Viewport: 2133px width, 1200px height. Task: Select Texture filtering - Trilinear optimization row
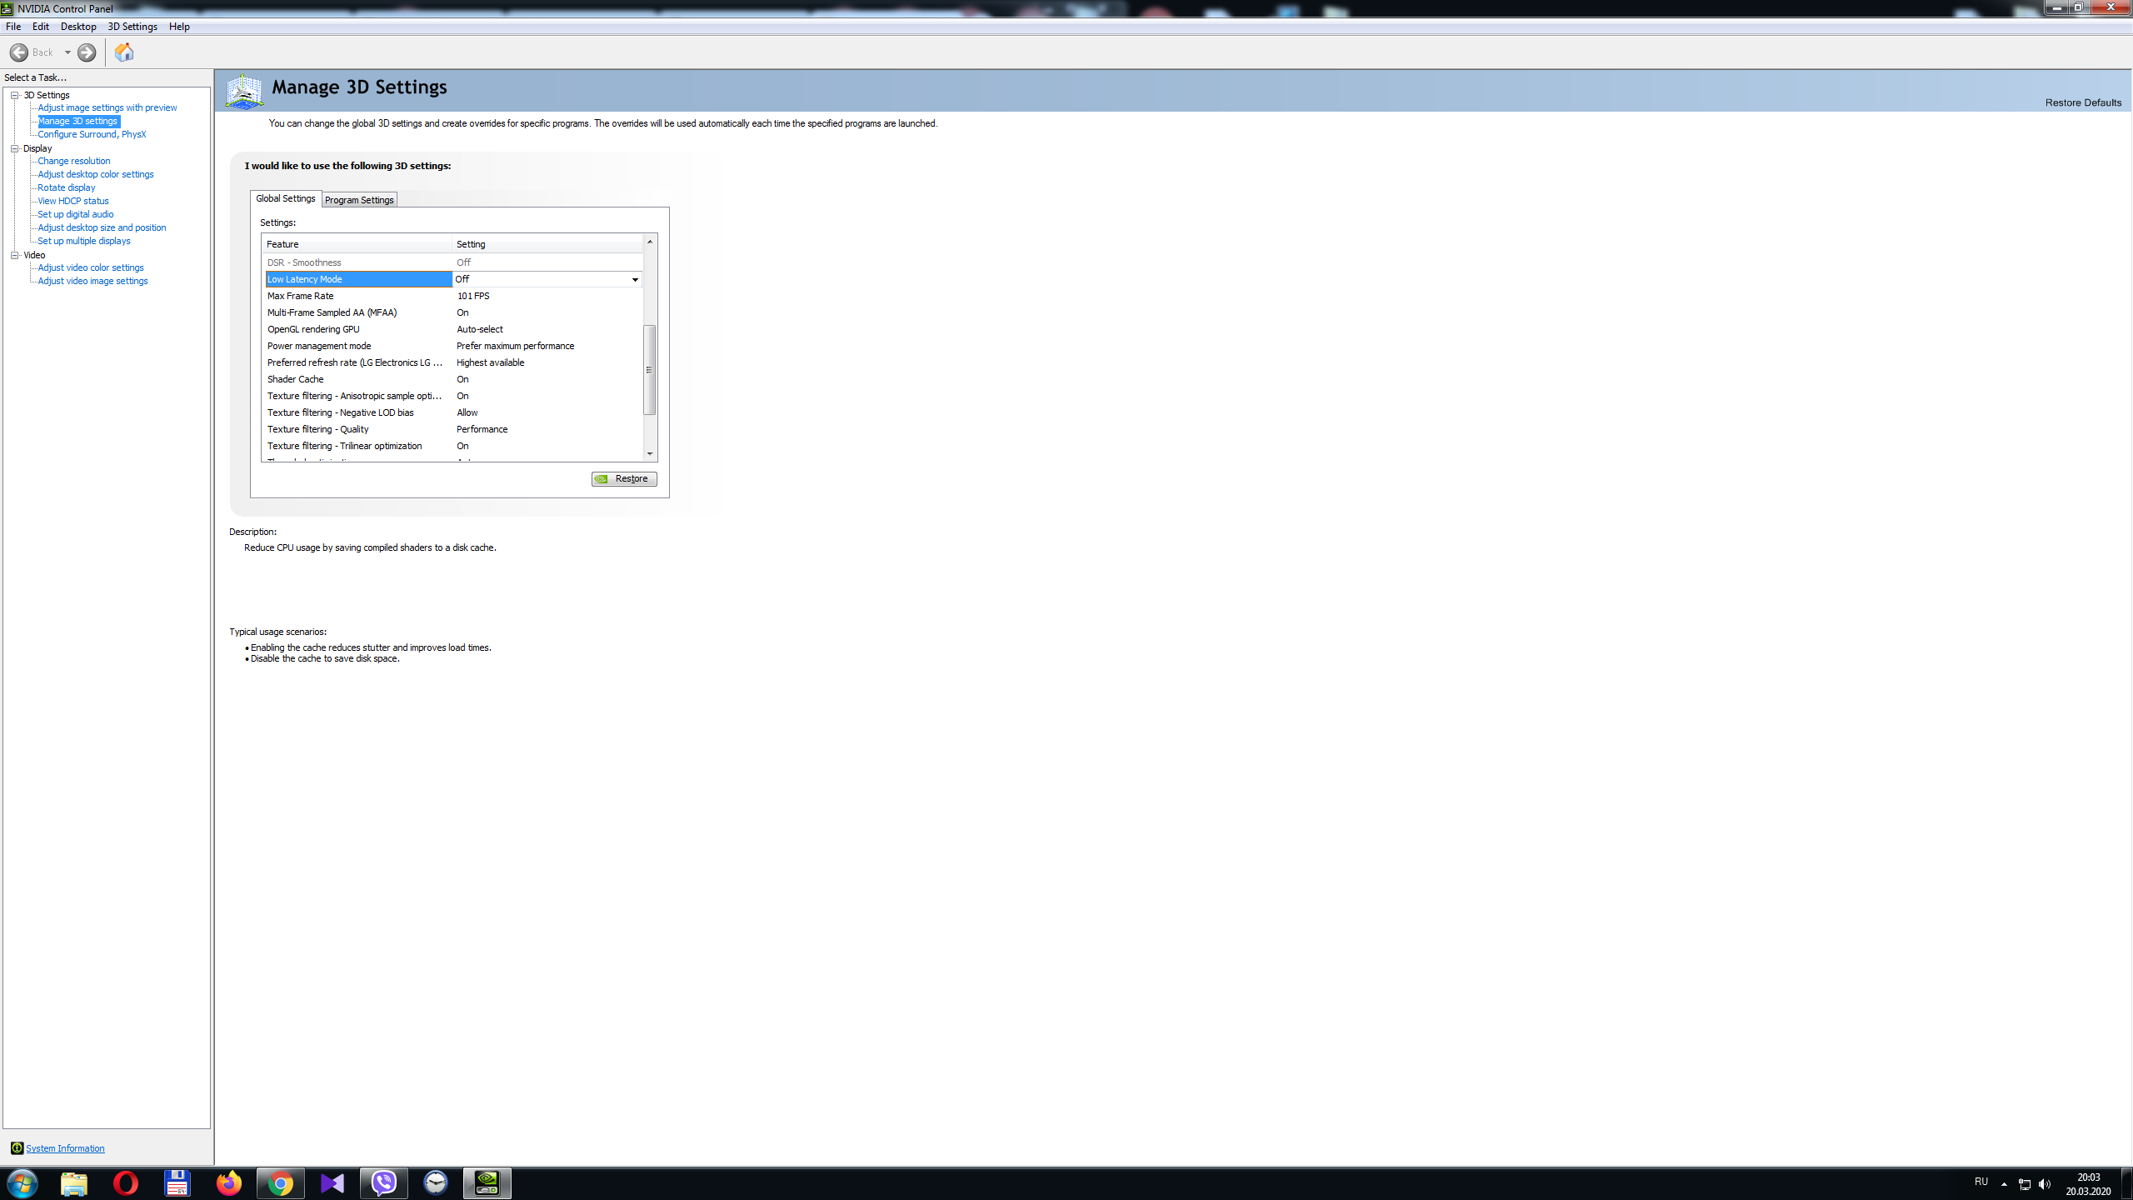click(454, 446)
